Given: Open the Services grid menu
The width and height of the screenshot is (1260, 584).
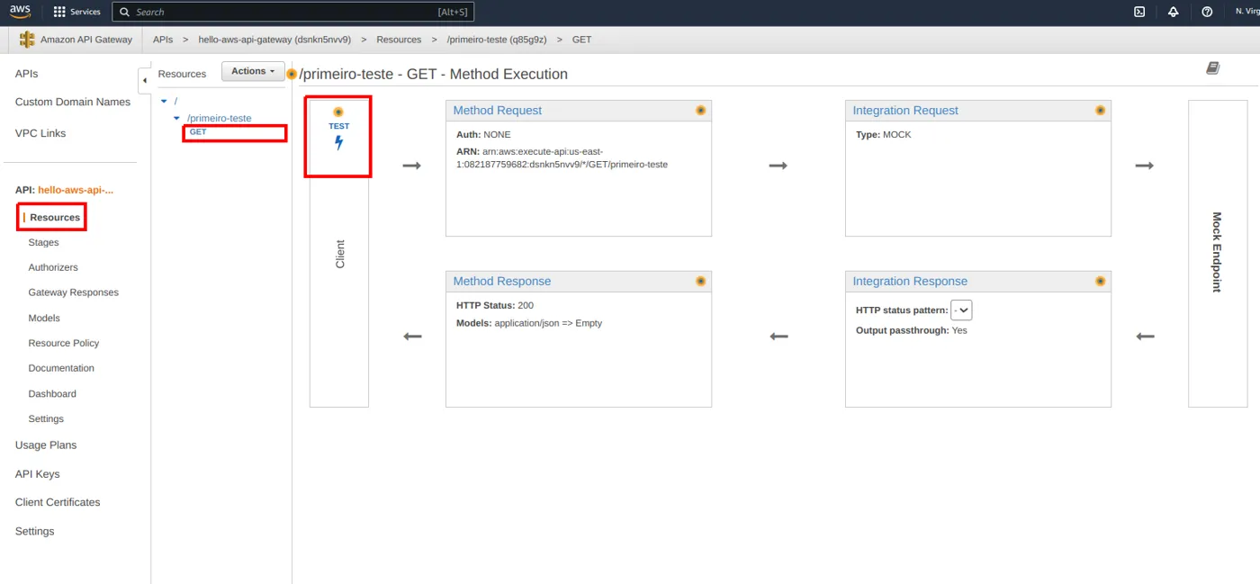Looking at the screenshot, I should [x=77, y=12].
